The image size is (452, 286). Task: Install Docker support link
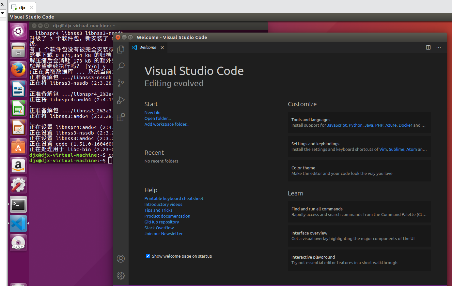[x=405, y=125]
